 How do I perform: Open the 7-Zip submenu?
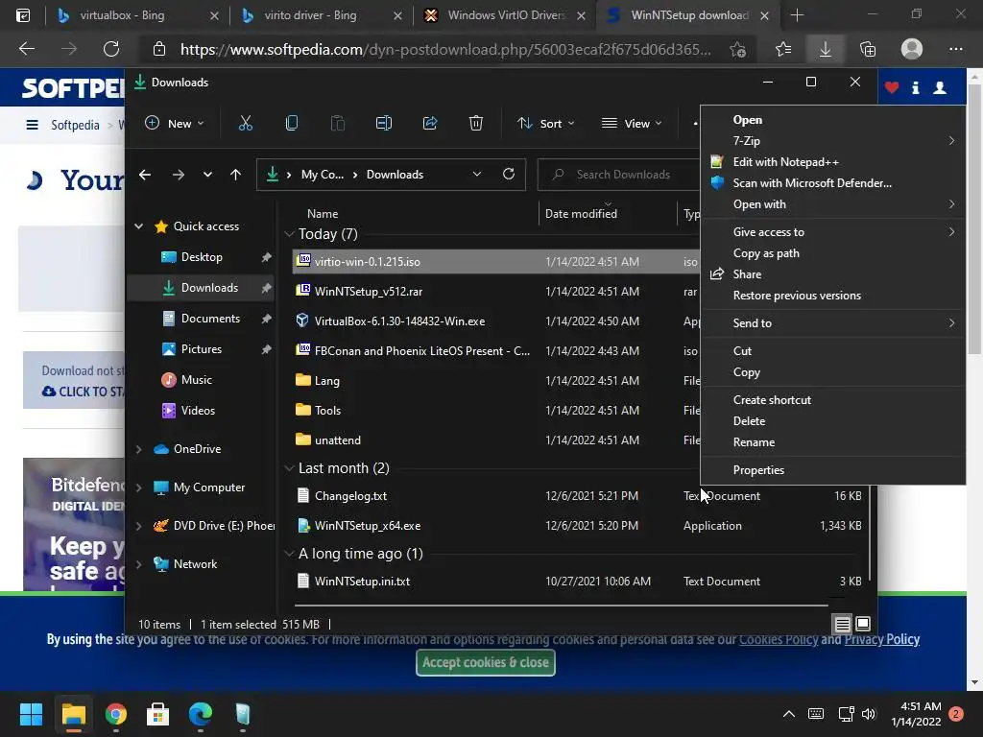pyautogui.click(x=832, y=141)
